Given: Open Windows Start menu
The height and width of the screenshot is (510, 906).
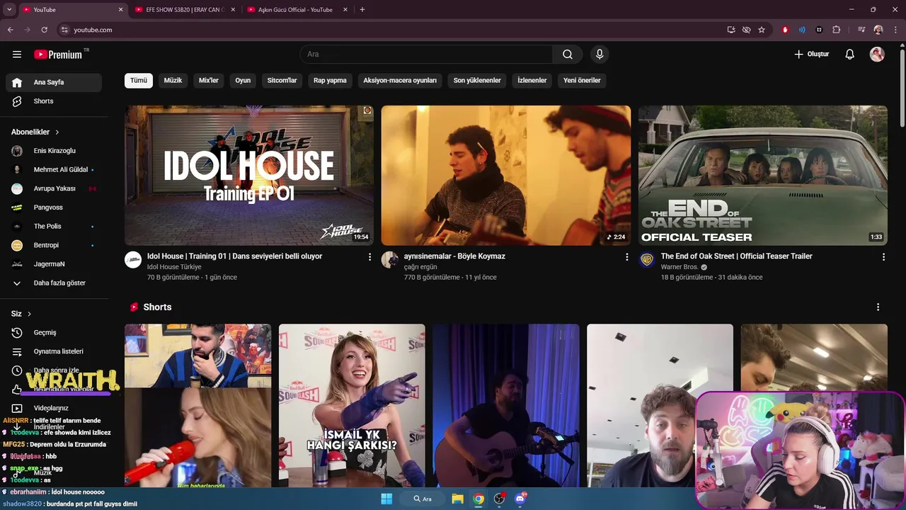Looking at the screenshot, I should pos(386,499).
